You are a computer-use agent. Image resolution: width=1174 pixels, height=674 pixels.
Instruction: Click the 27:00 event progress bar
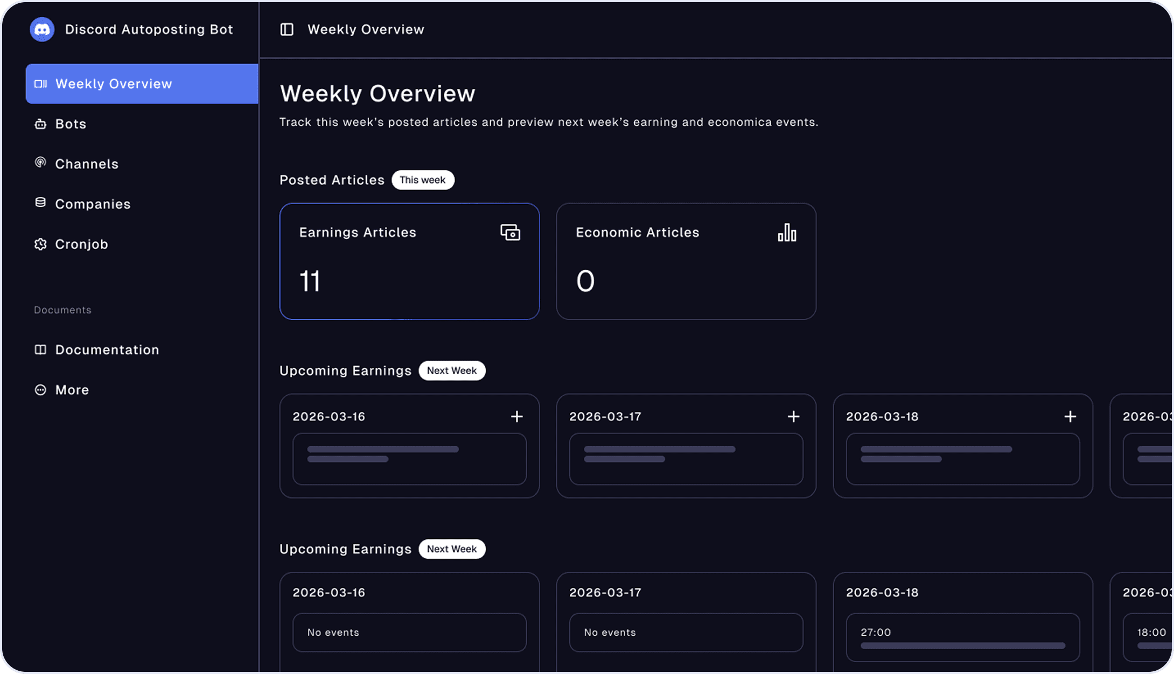point(962,645)
